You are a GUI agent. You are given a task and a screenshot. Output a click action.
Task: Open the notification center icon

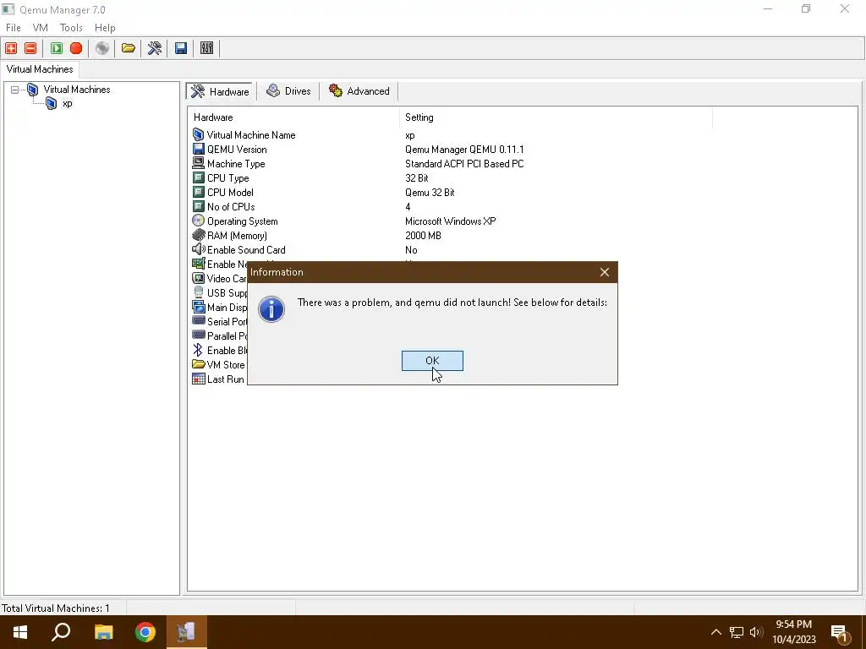[x=840, y=634]
